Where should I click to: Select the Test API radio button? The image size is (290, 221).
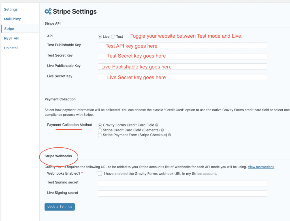click(x=113, y=37)
